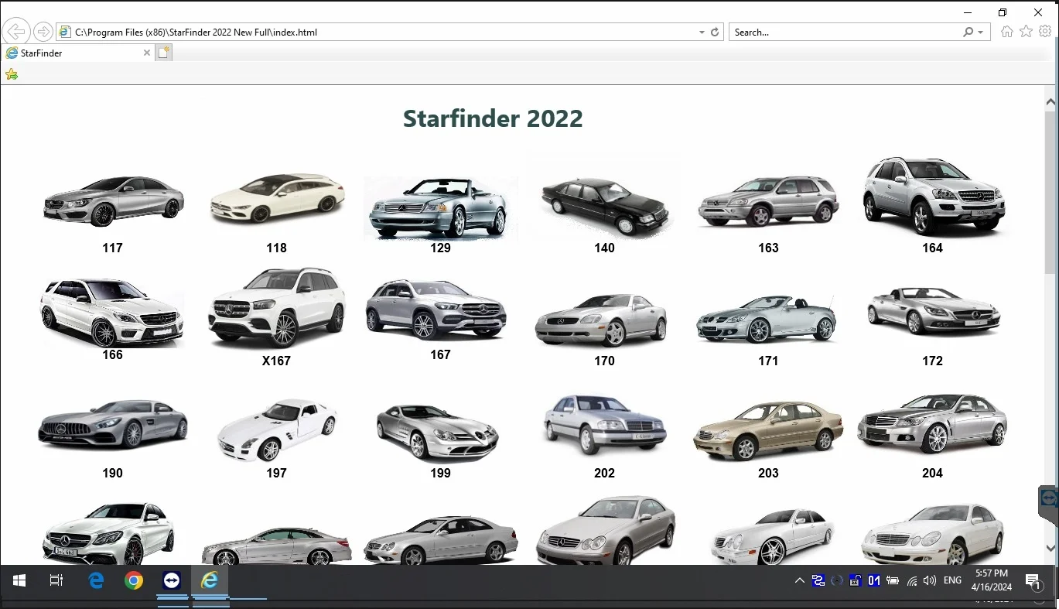Show hidden system tray icons chevron

point(799,580)
